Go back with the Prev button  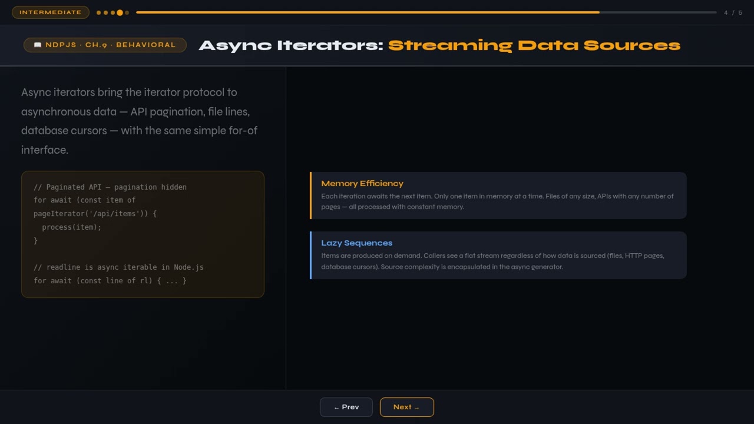[x=346, y=407]
